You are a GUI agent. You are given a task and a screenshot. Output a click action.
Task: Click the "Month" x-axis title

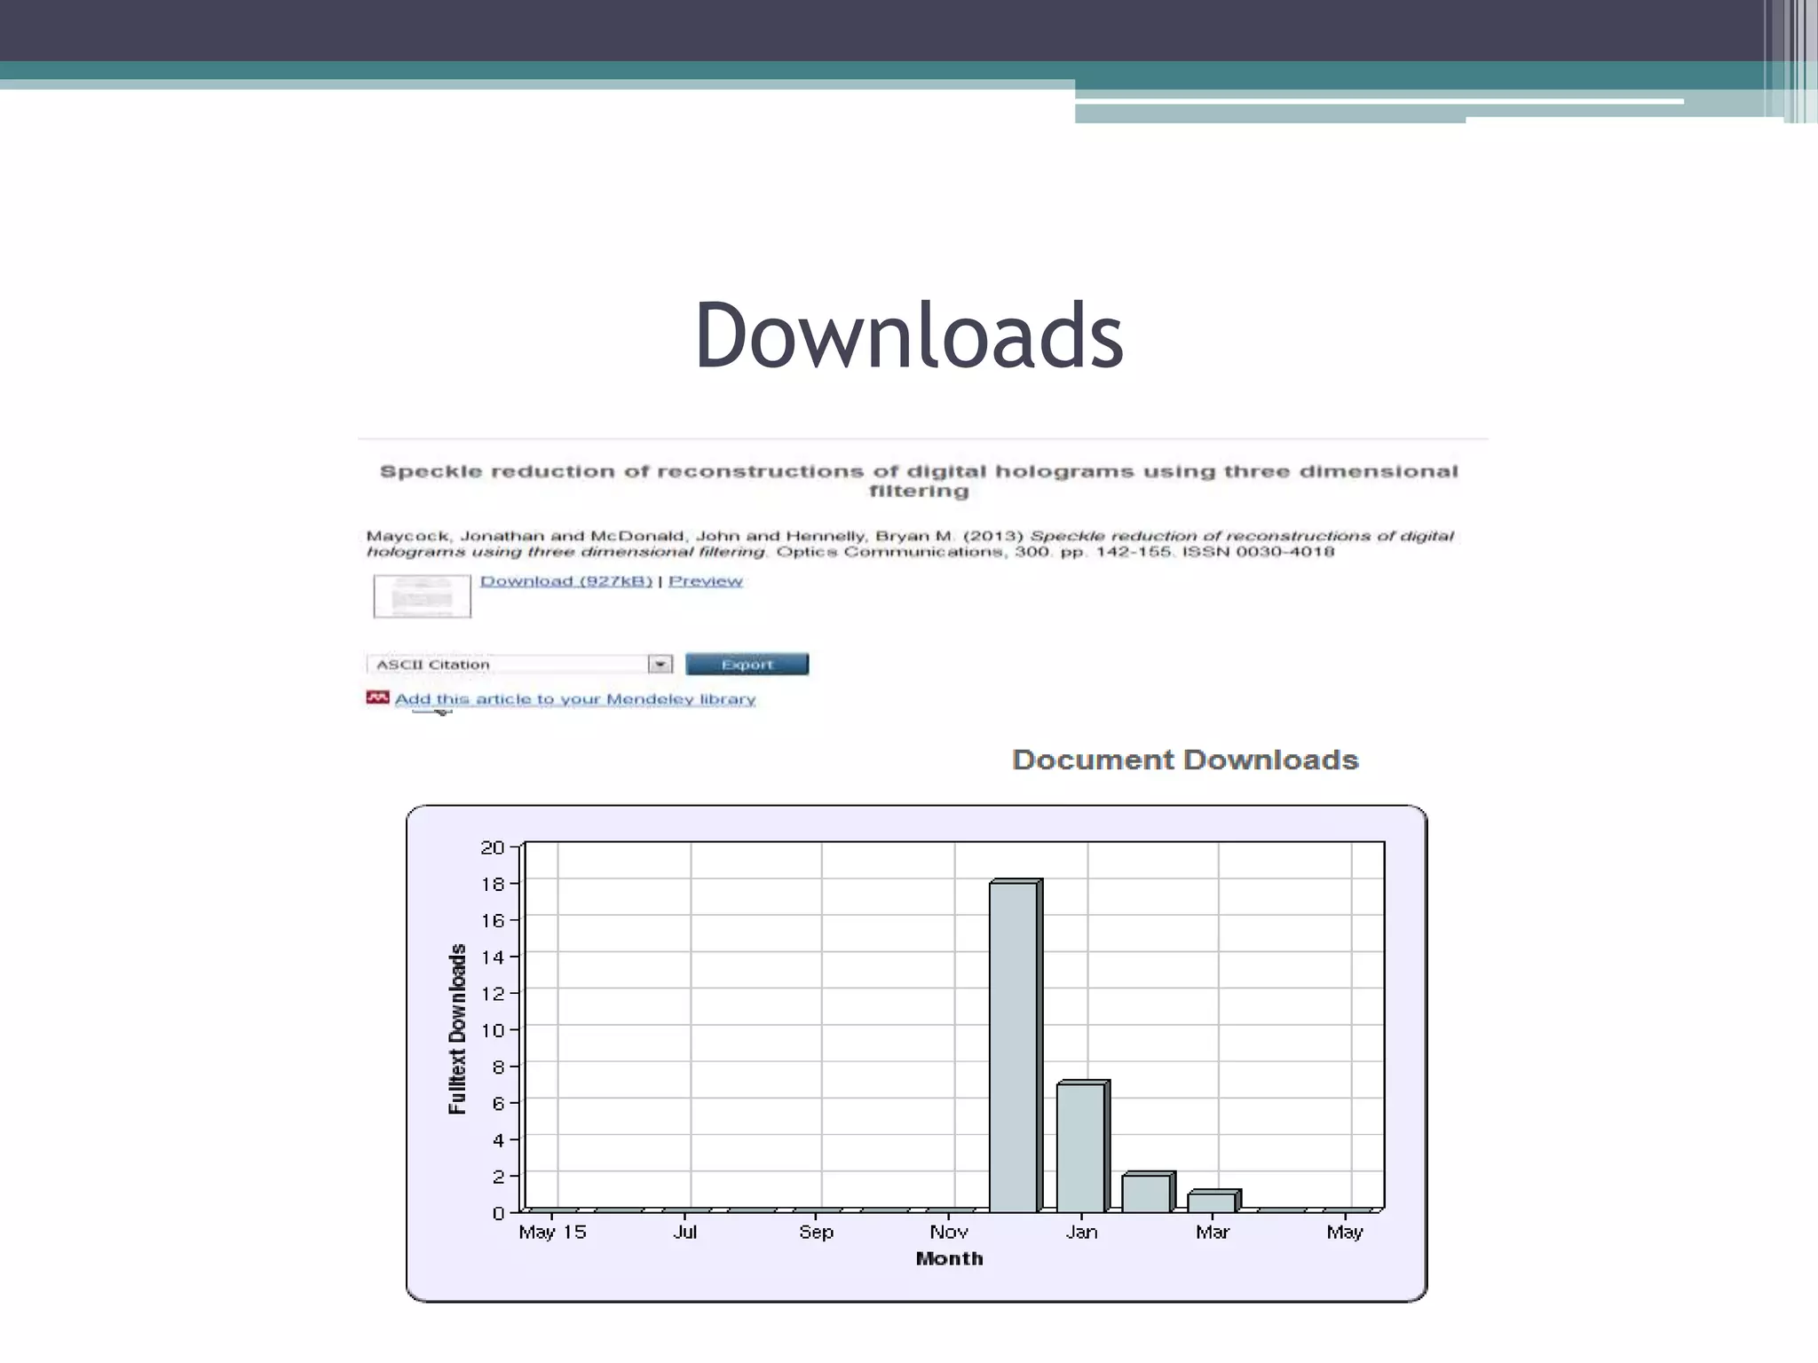[949, 1258]
